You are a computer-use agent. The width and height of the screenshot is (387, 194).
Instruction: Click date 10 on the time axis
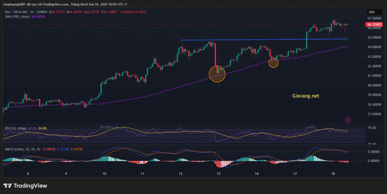click(x=104, y=174)
